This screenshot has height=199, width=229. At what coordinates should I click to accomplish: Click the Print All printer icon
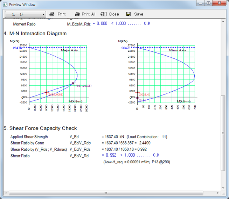pyautogui.click(x=77, y=14)
